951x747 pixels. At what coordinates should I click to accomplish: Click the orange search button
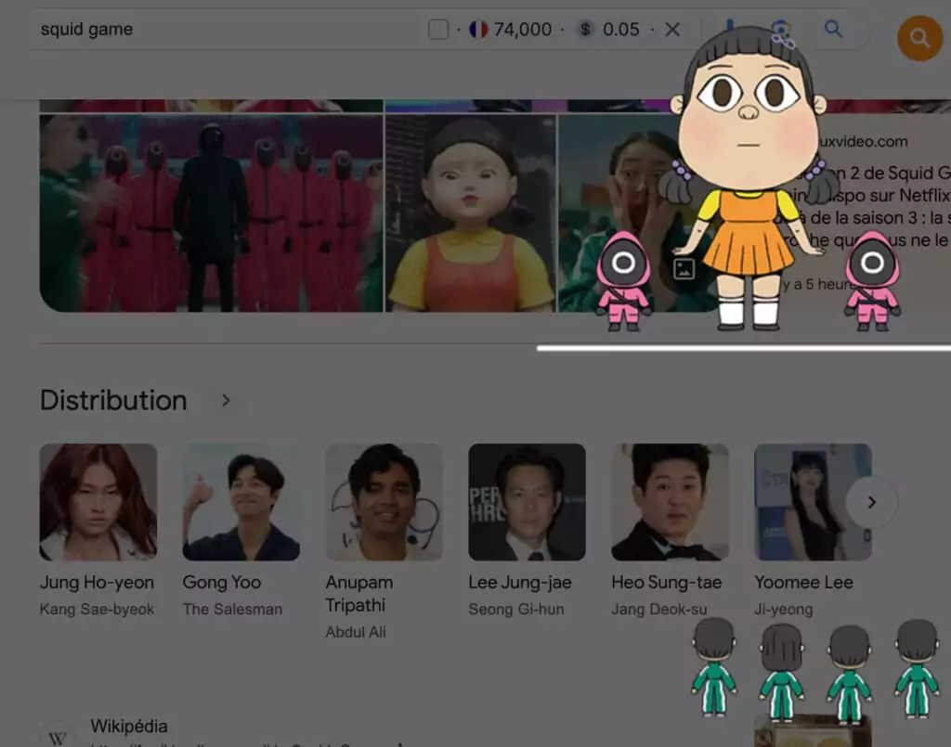pos(919,38)
